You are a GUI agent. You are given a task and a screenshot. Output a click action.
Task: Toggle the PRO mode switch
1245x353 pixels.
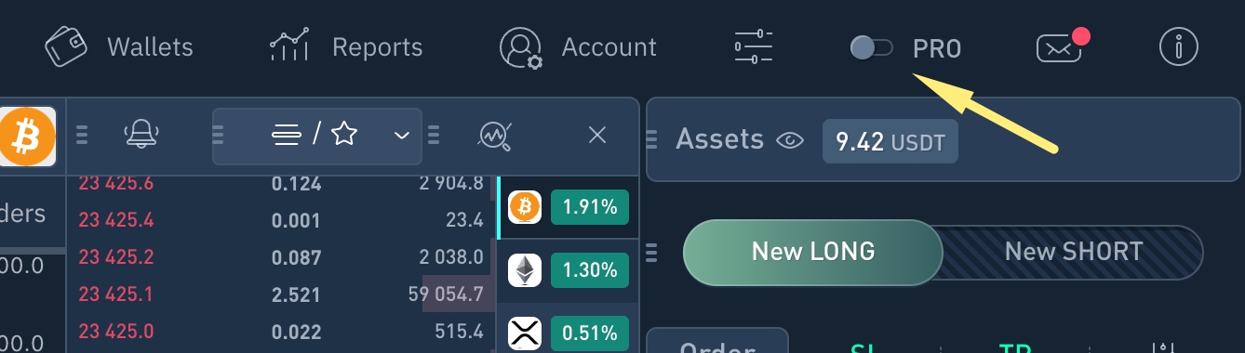click(x=871, y=47)
